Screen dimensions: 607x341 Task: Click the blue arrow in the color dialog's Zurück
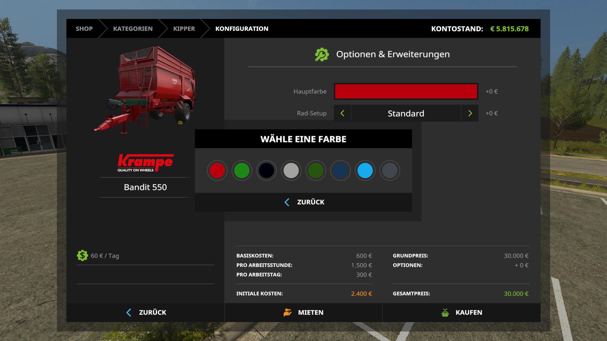click(x=287, y=202)
